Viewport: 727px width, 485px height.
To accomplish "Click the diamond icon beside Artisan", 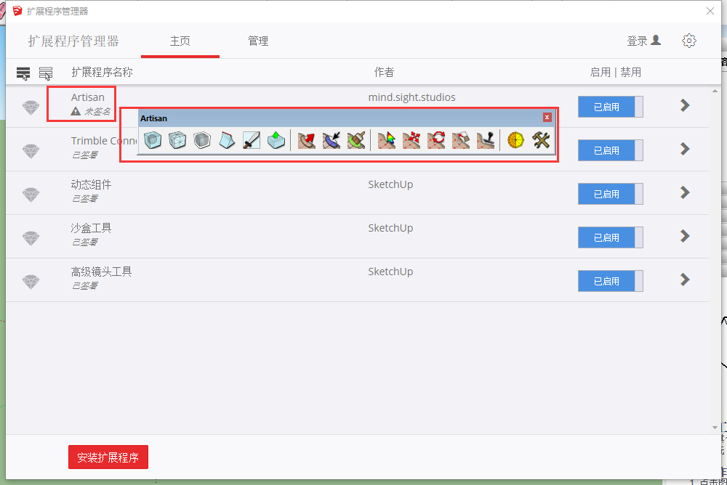I will [31, 107].
